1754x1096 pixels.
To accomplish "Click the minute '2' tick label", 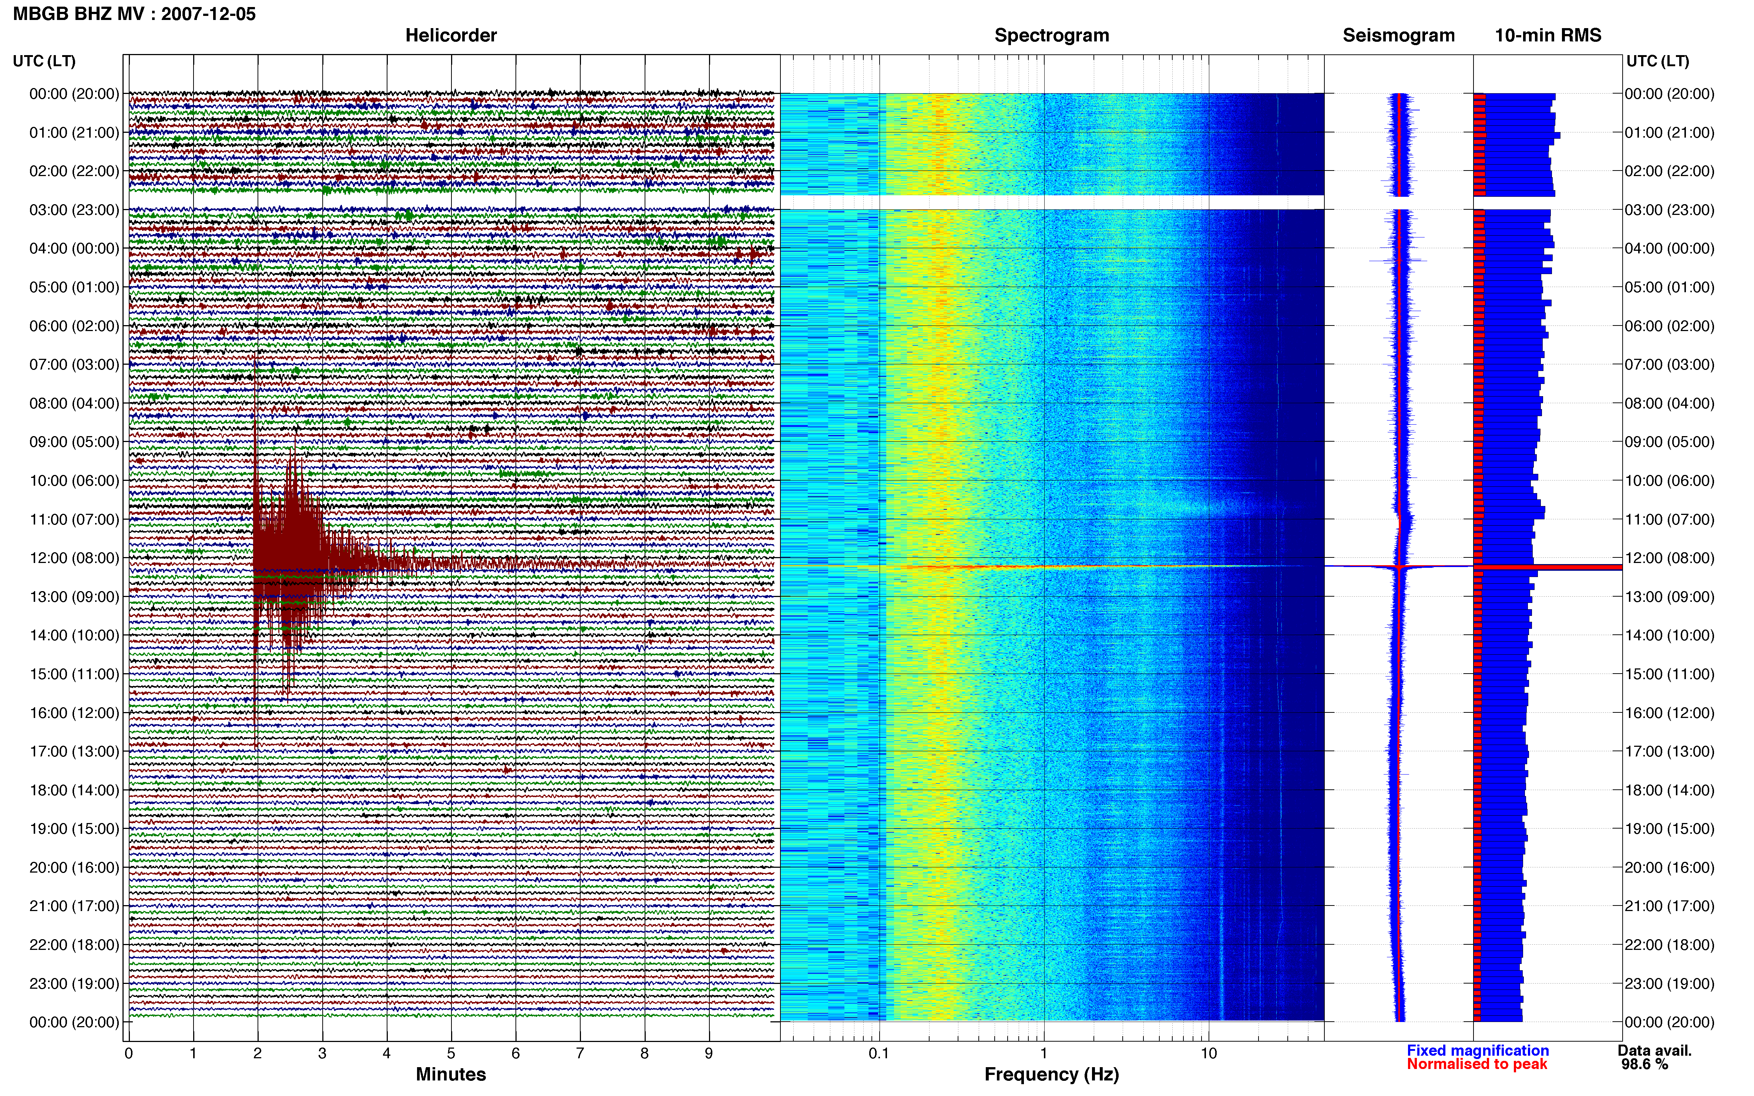I will 258,1053.
